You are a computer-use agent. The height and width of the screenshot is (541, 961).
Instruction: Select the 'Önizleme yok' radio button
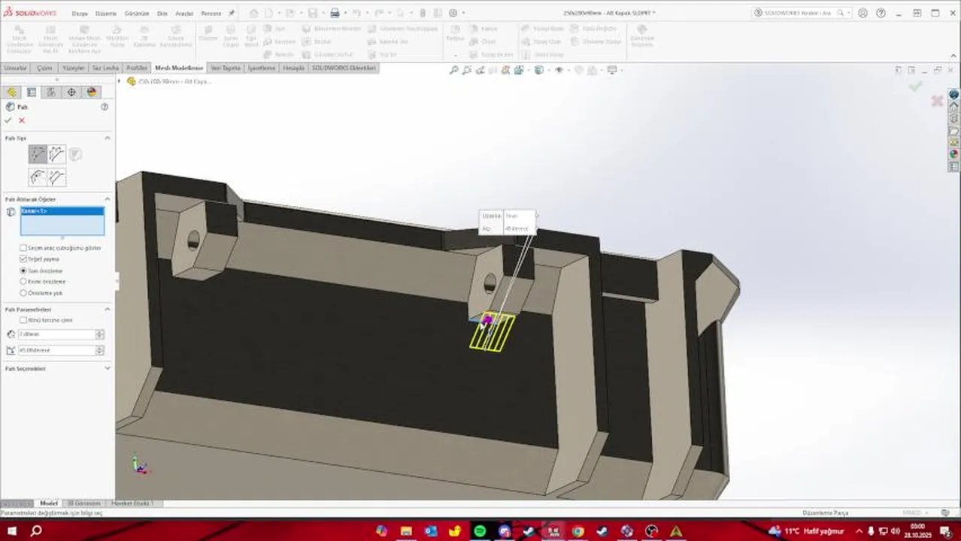23,293
